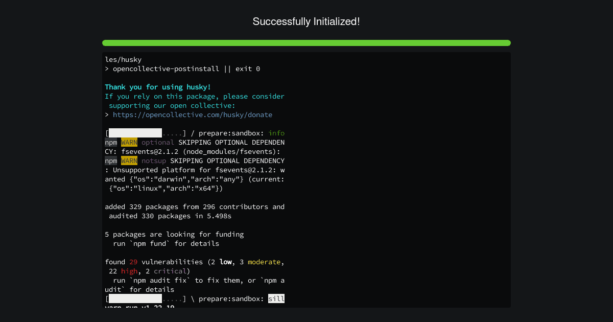This screenshot has width=613, height=322.
Task: Click the Successfully Initialized heading
Action: (x=306, y=21)
